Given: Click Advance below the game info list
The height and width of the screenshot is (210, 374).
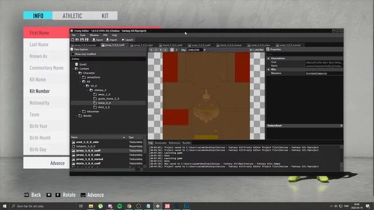Looking at the screenshot, I should click(57, 163).
